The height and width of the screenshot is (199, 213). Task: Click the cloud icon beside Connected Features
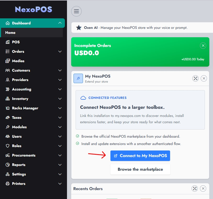point(83,98)
